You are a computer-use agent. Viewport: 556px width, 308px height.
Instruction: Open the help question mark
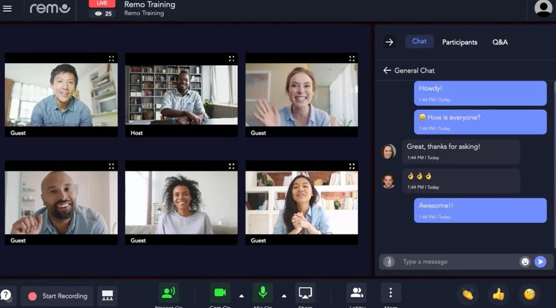(6, 295)
